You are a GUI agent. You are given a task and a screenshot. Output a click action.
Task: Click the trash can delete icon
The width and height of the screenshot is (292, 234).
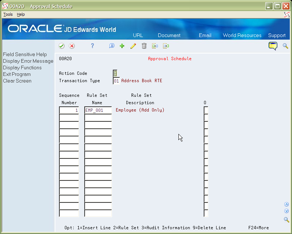144,46
